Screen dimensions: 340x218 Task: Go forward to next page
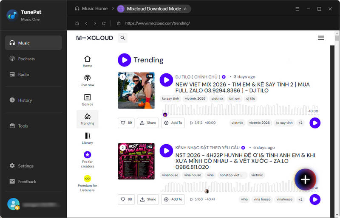(95, 23)
